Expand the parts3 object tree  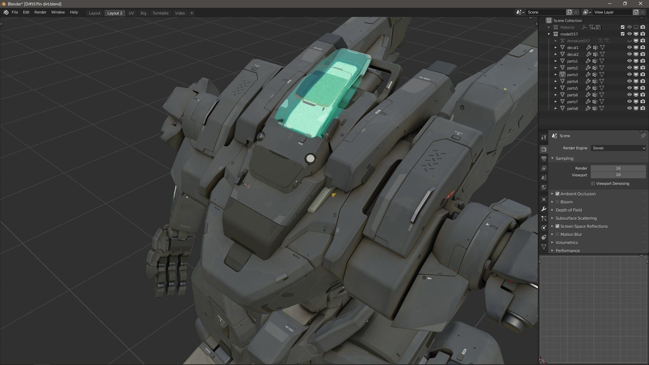(556, 74)
